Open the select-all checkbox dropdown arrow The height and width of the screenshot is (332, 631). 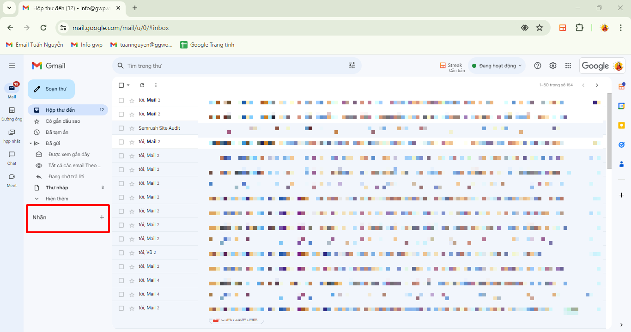pos(128,85)
